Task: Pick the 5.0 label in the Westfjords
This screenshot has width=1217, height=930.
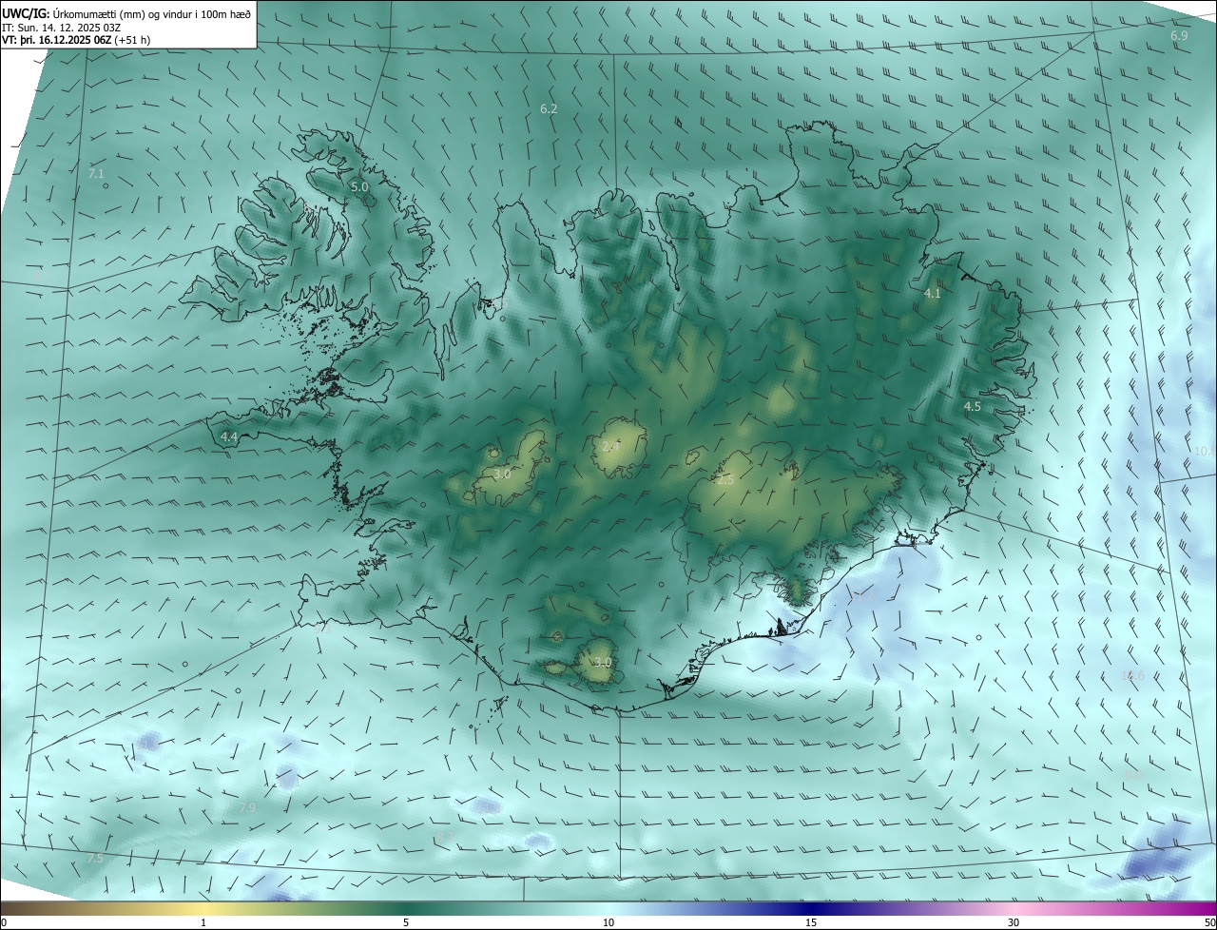Action: click(359, 187)
